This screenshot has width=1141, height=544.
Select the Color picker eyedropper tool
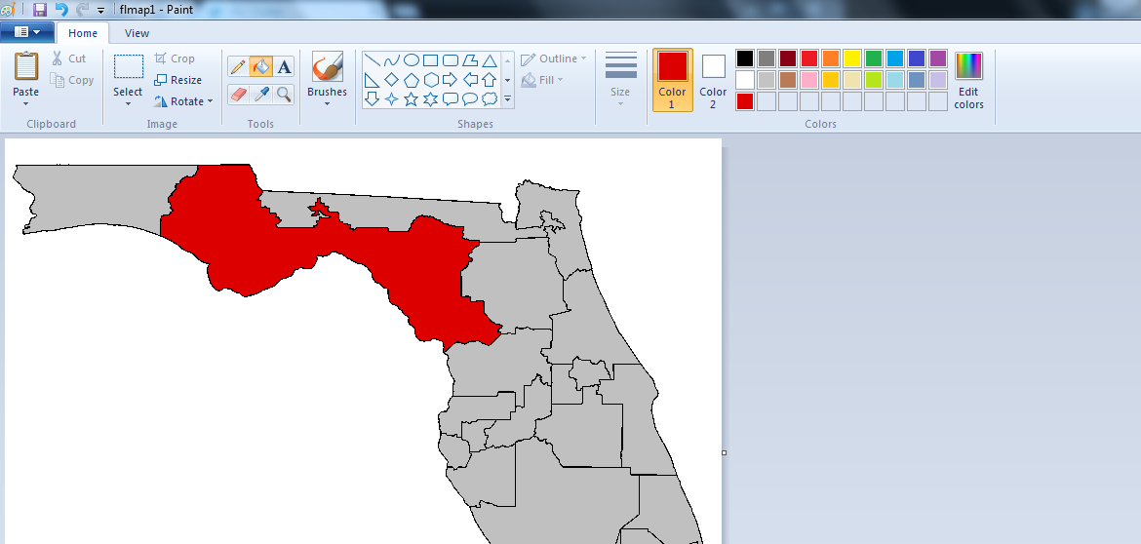point(260,93)
